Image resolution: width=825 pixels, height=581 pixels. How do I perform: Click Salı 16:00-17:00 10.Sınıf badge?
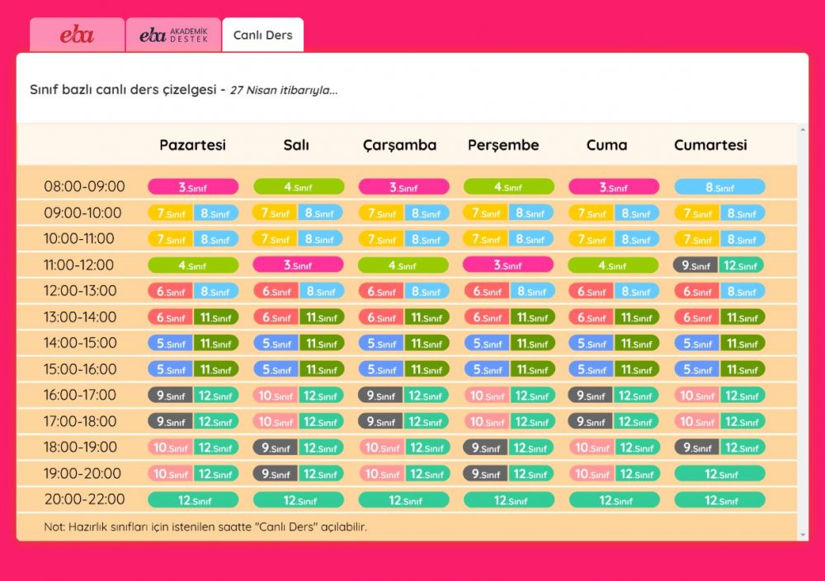276,396
